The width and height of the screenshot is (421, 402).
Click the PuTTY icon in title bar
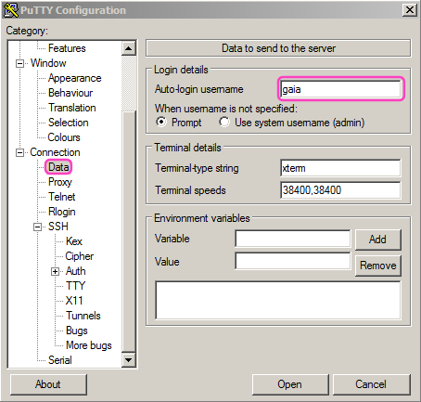click(x=11, y=10)
